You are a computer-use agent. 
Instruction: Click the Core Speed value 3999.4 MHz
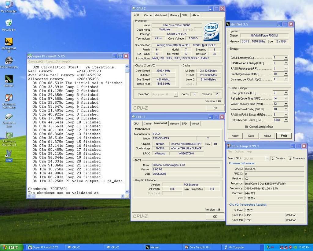(x=163, y=71)
